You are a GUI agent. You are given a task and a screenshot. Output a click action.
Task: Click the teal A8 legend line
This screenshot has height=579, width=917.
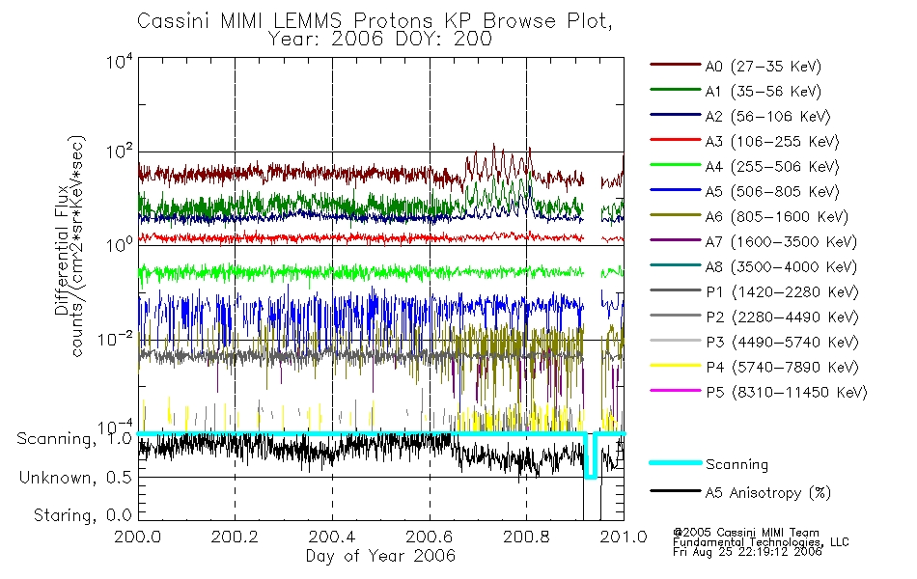point(676,265)
